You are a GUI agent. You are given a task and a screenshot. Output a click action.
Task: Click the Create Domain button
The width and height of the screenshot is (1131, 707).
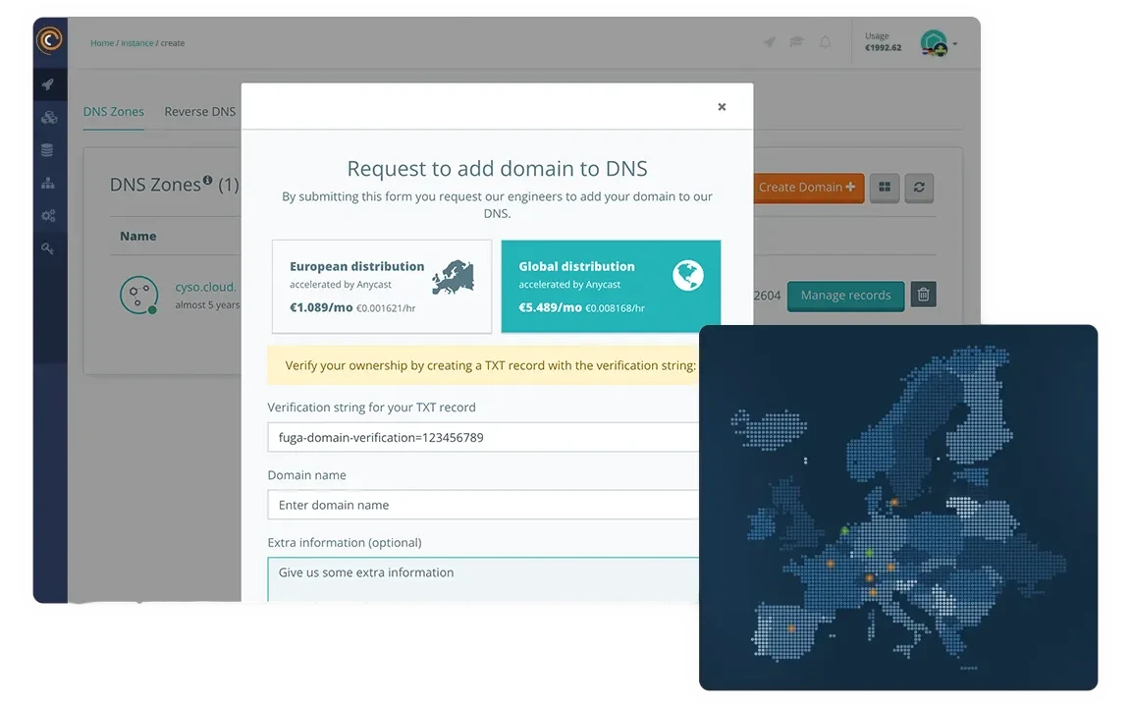pos(807,188)
